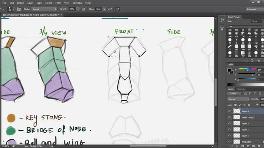Click the background color swatch
This screenshot has width=264, height=148.
tap(232, 72)
